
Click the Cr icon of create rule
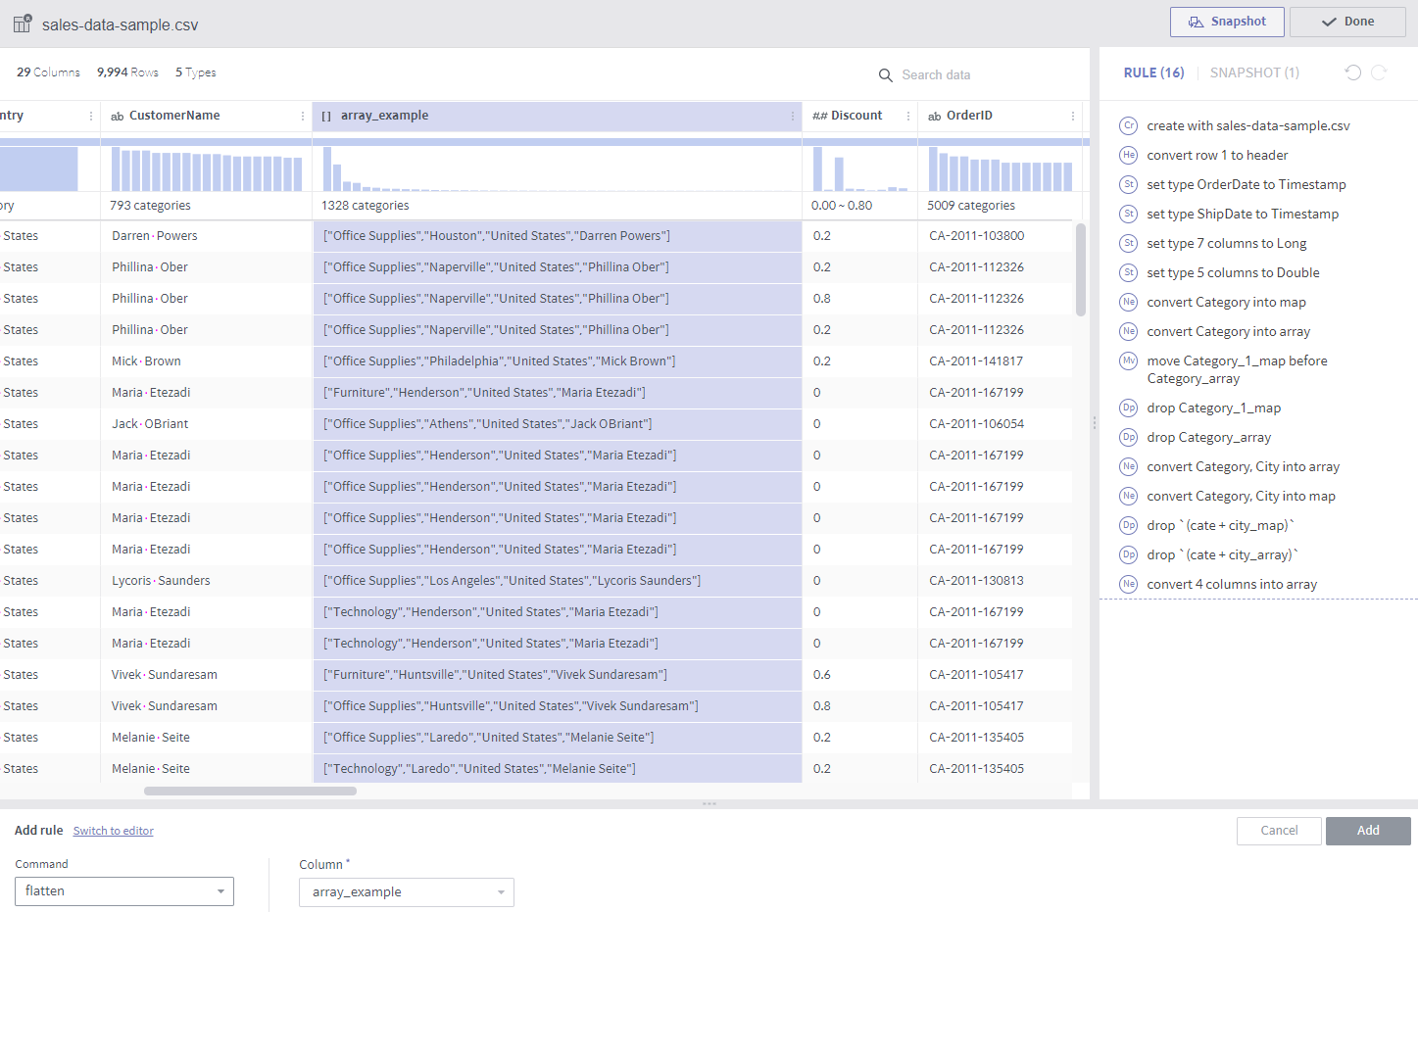point(1129,125)
